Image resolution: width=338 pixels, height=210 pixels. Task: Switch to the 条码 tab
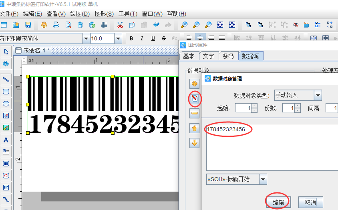[x=228, y=56]
